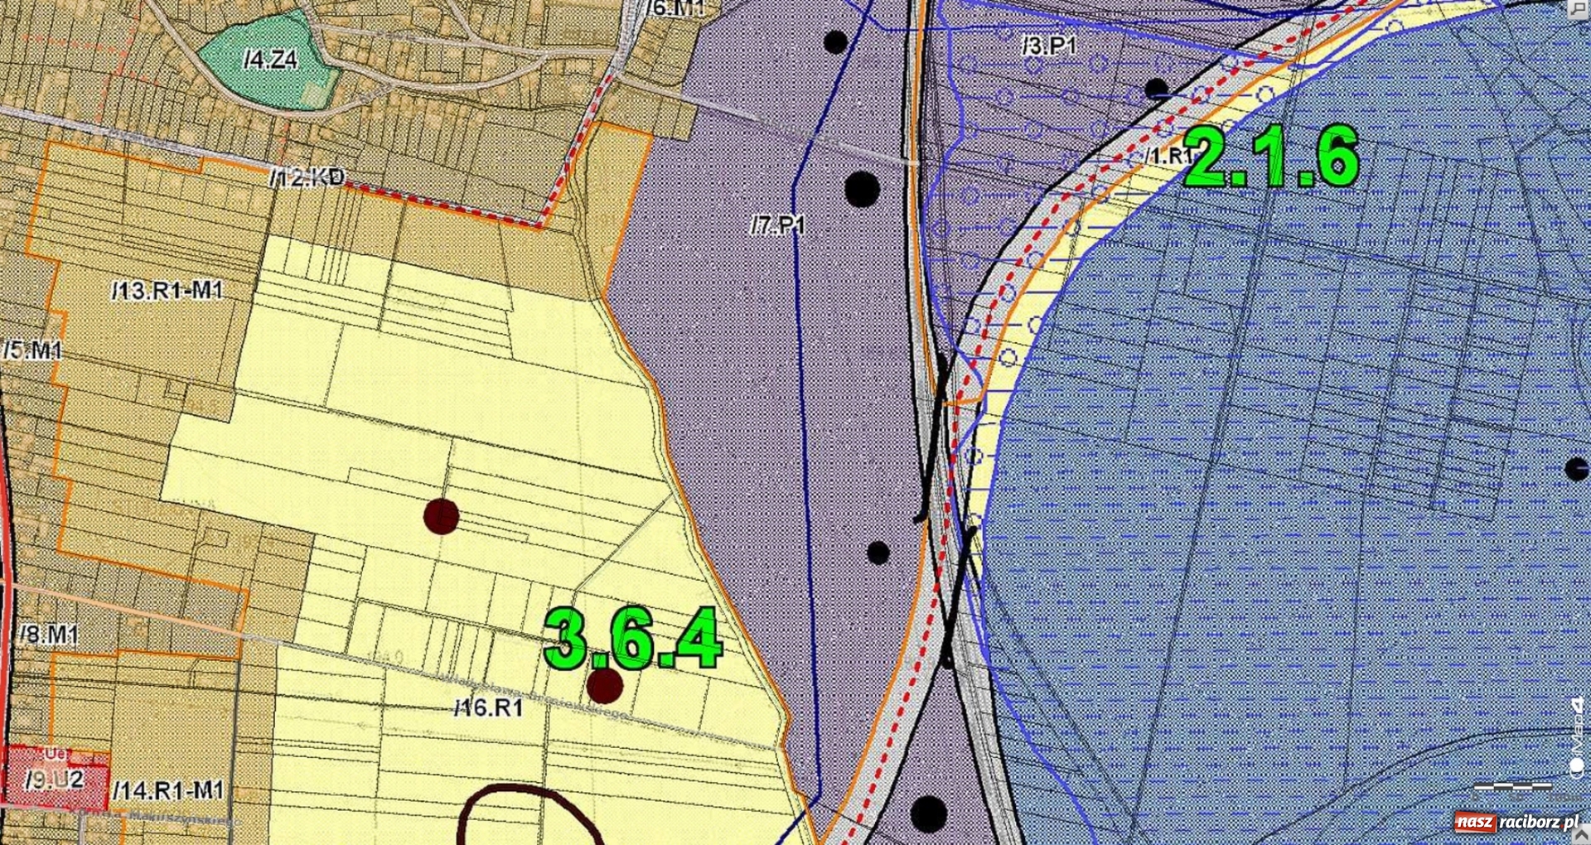Click the /7.P1 zone label
Screen dimensions: 1591x845
click(777, 225)
